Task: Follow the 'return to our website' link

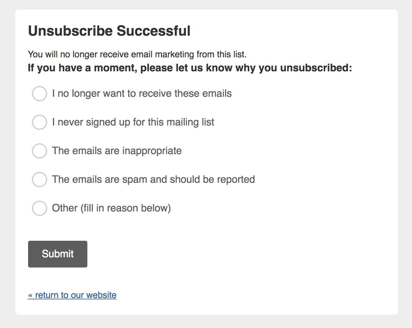Action: 76,295
